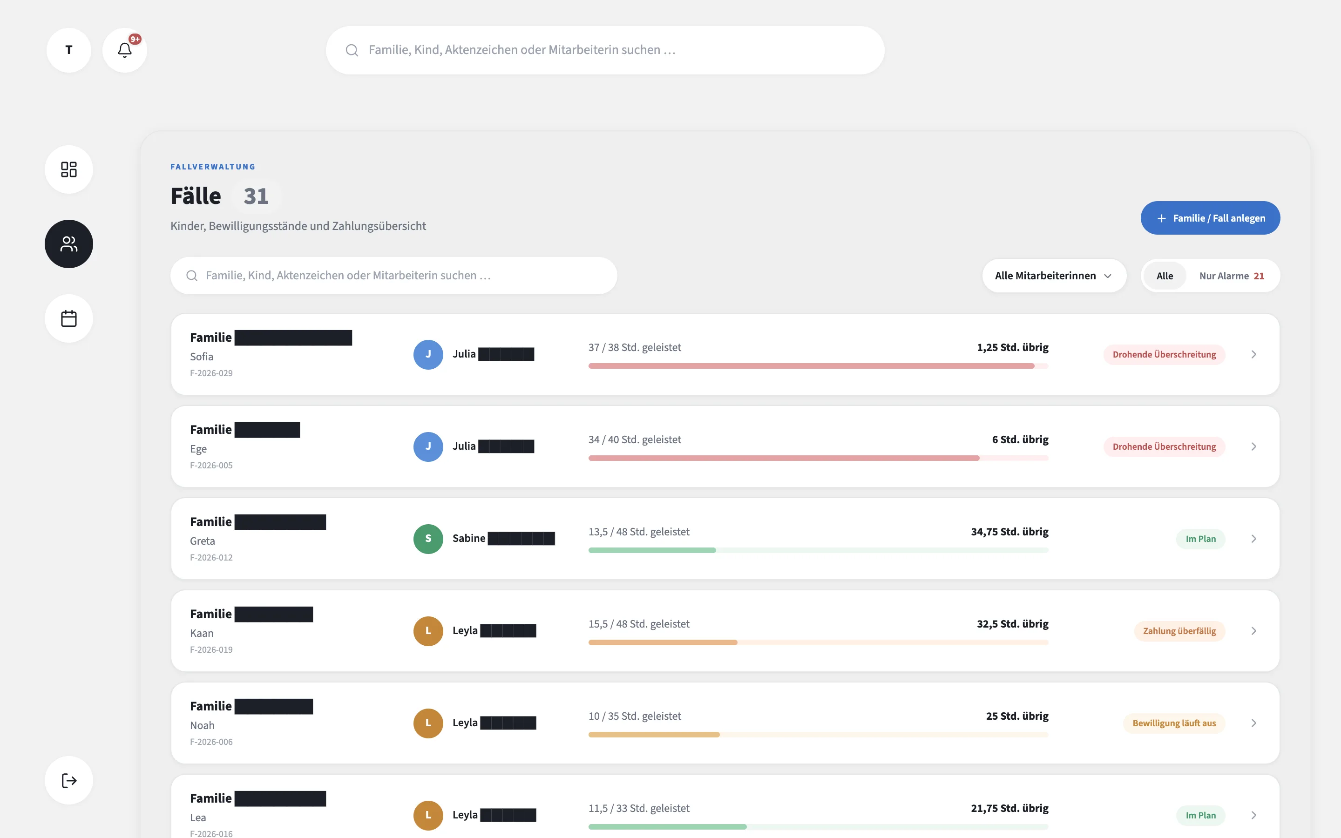Image resolution: width=1341 pixels, height=838 pixels.
Task: Focus the top global search field
Action: pos(604,50)
